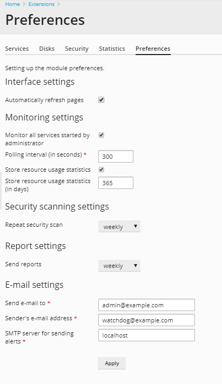Uncheck Monitor all services started by administrator
The height and width of the screenshot is (384, 222).
[102, 135]
